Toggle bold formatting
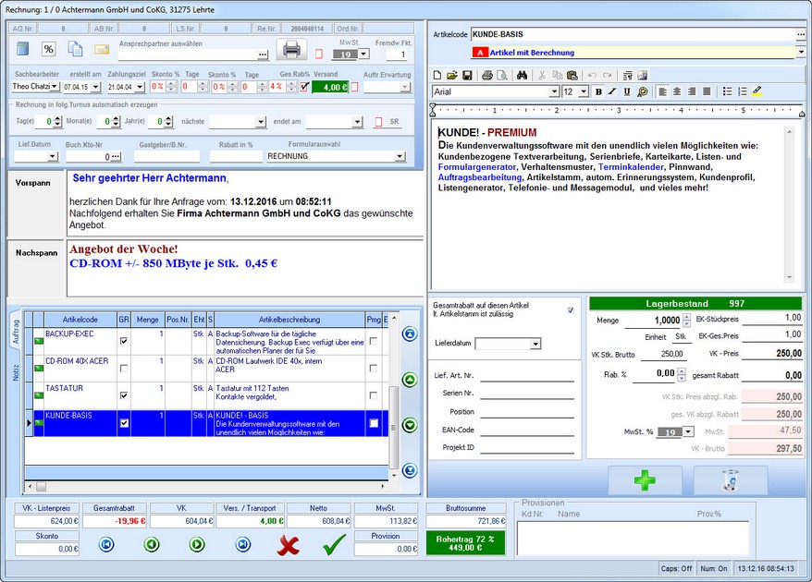 (598, 91)
